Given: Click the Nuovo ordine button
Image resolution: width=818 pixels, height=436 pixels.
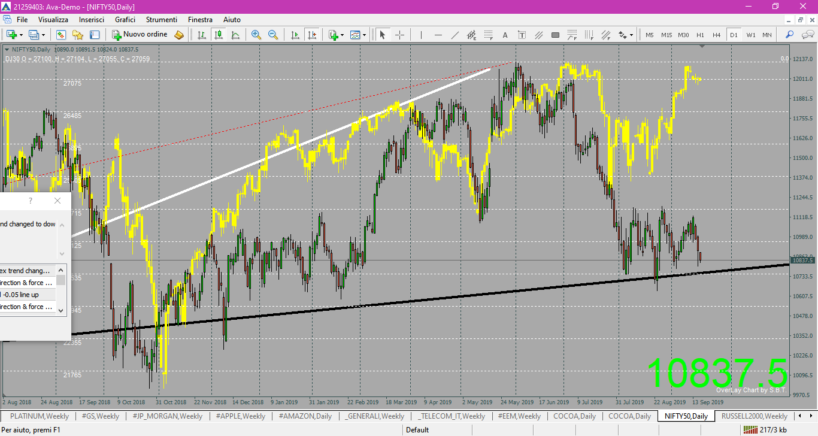Looking at the screenshot, I should (140, 35).
